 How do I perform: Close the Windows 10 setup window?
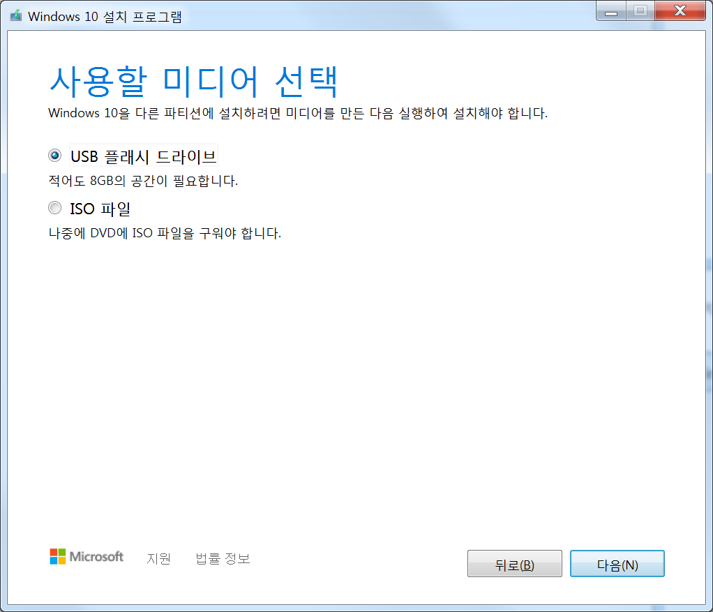pos(679,12)
